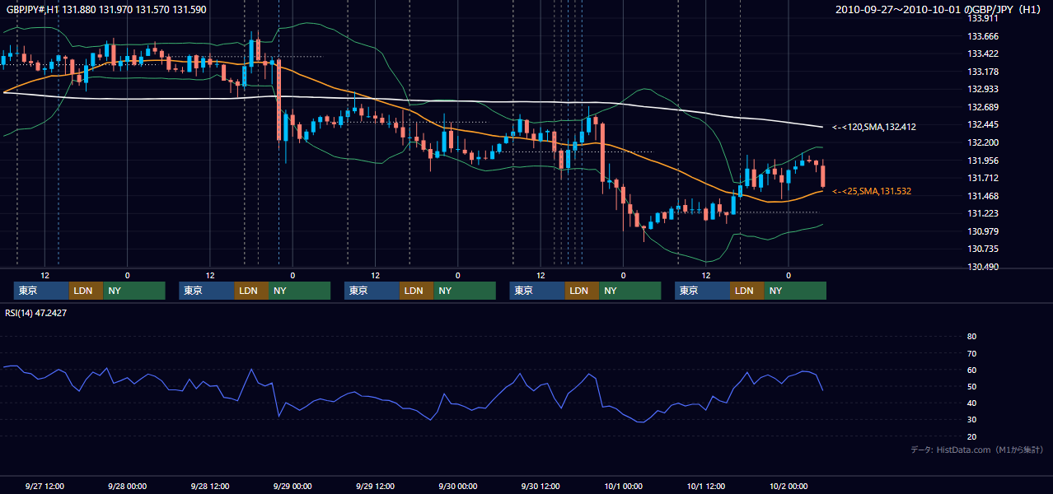Click the NY session block above 10/2 00:00
This screenshot has width=1053, height=494.
[795, 291]
